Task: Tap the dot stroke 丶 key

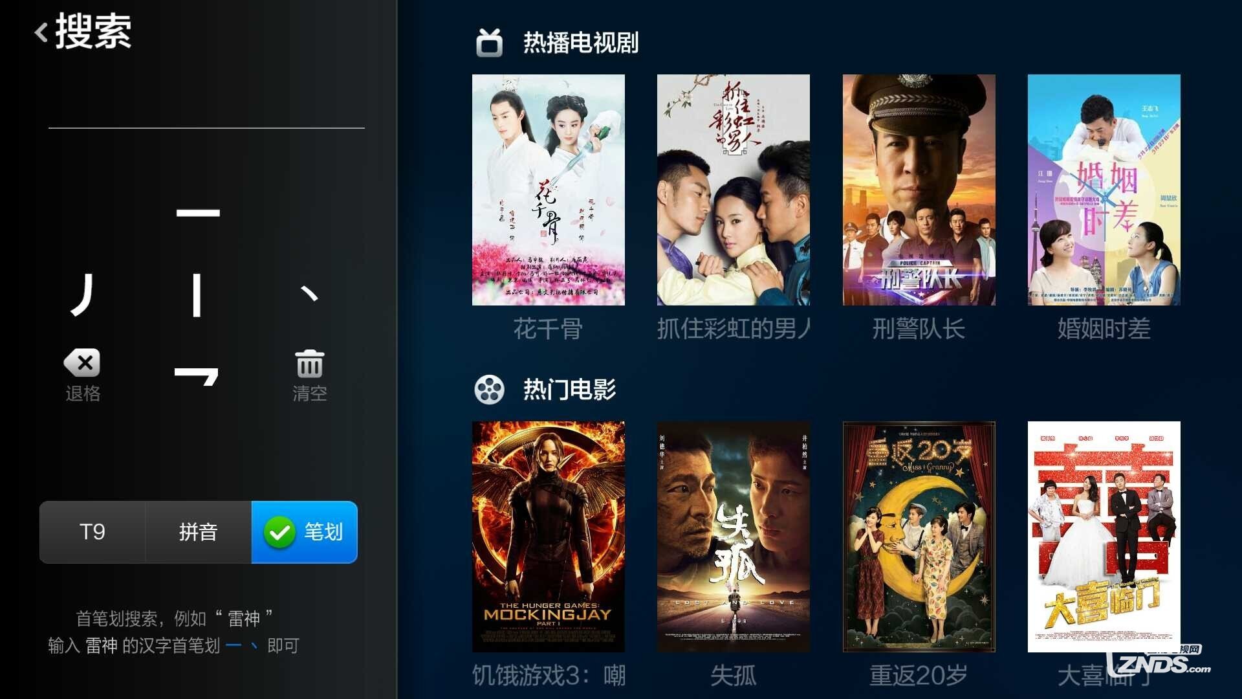Action: click(x=310, y=294)
